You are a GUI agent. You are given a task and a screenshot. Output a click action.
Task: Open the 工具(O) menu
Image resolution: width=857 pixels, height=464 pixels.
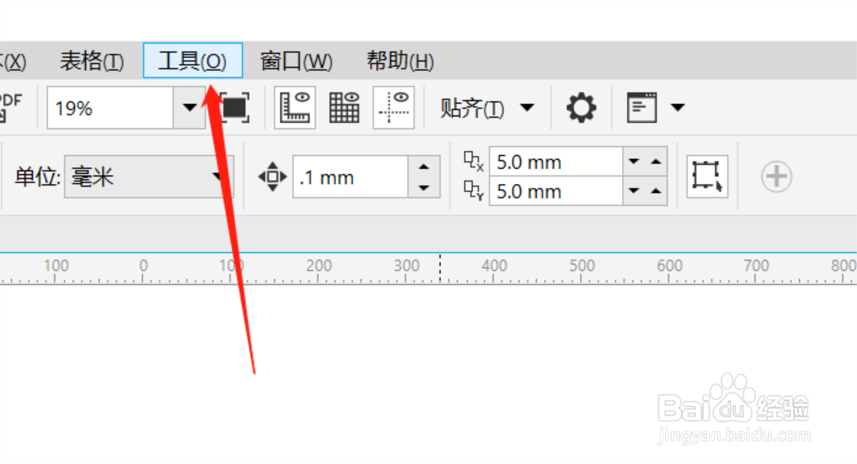pyautogui.click(x=193, y=61)
